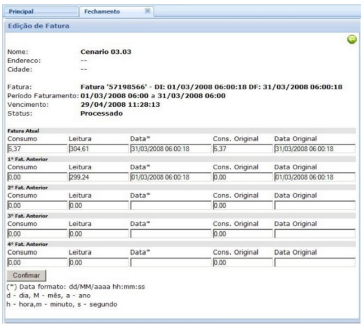
Task: Click the green back arrow icon
Action: pyautogui.click(x=352, y=41)
